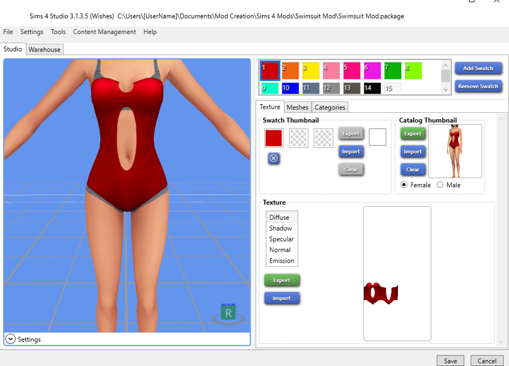Click the circled X to clear swatch thumbnail

point(273,159)
